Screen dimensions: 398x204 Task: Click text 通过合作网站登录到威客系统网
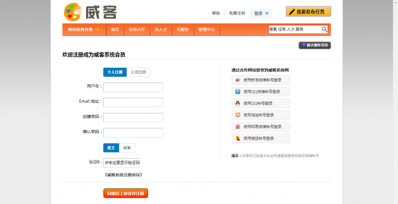[x=260, y=70]
